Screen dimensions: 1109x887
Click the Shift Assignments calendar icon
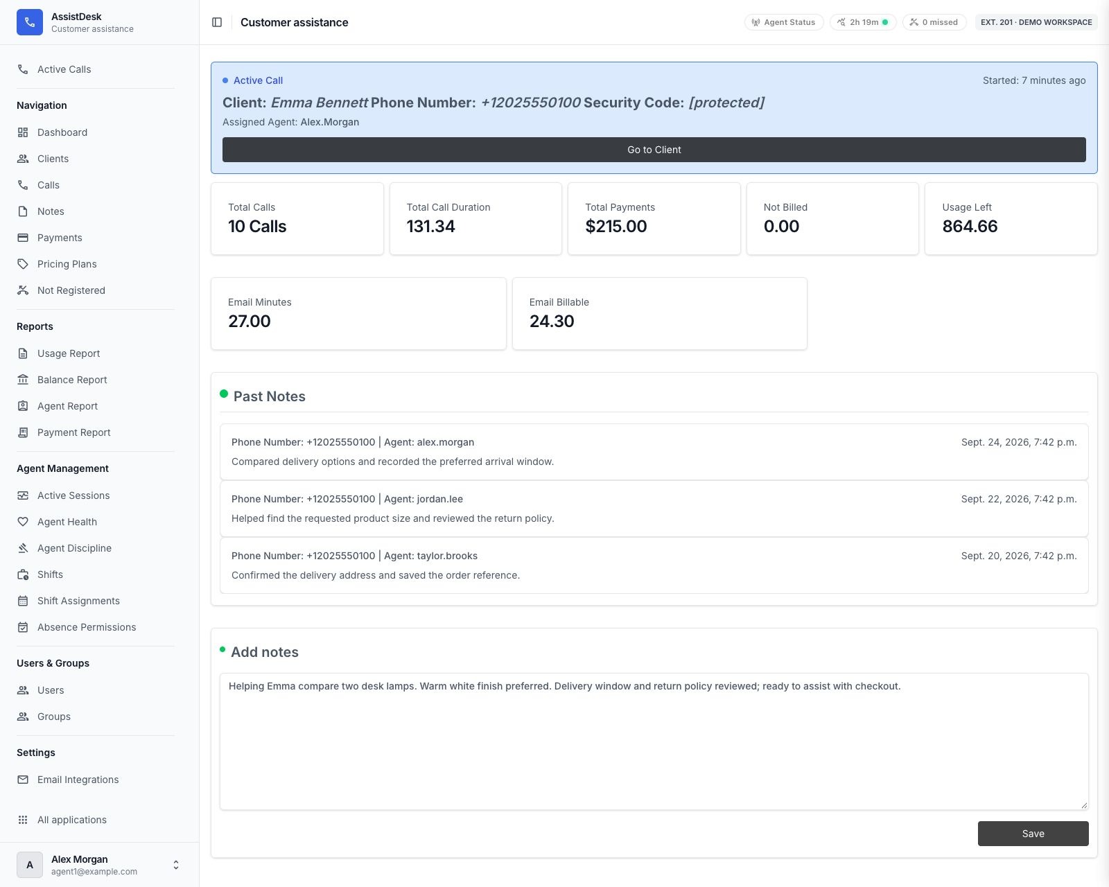23,601
